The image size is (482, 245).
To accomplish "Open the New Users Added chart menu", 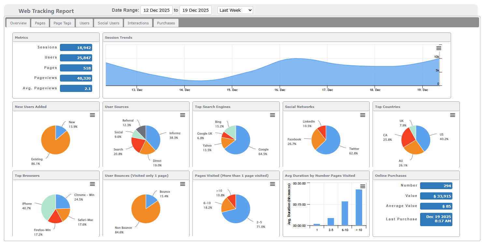I will [x=92, y=115].
